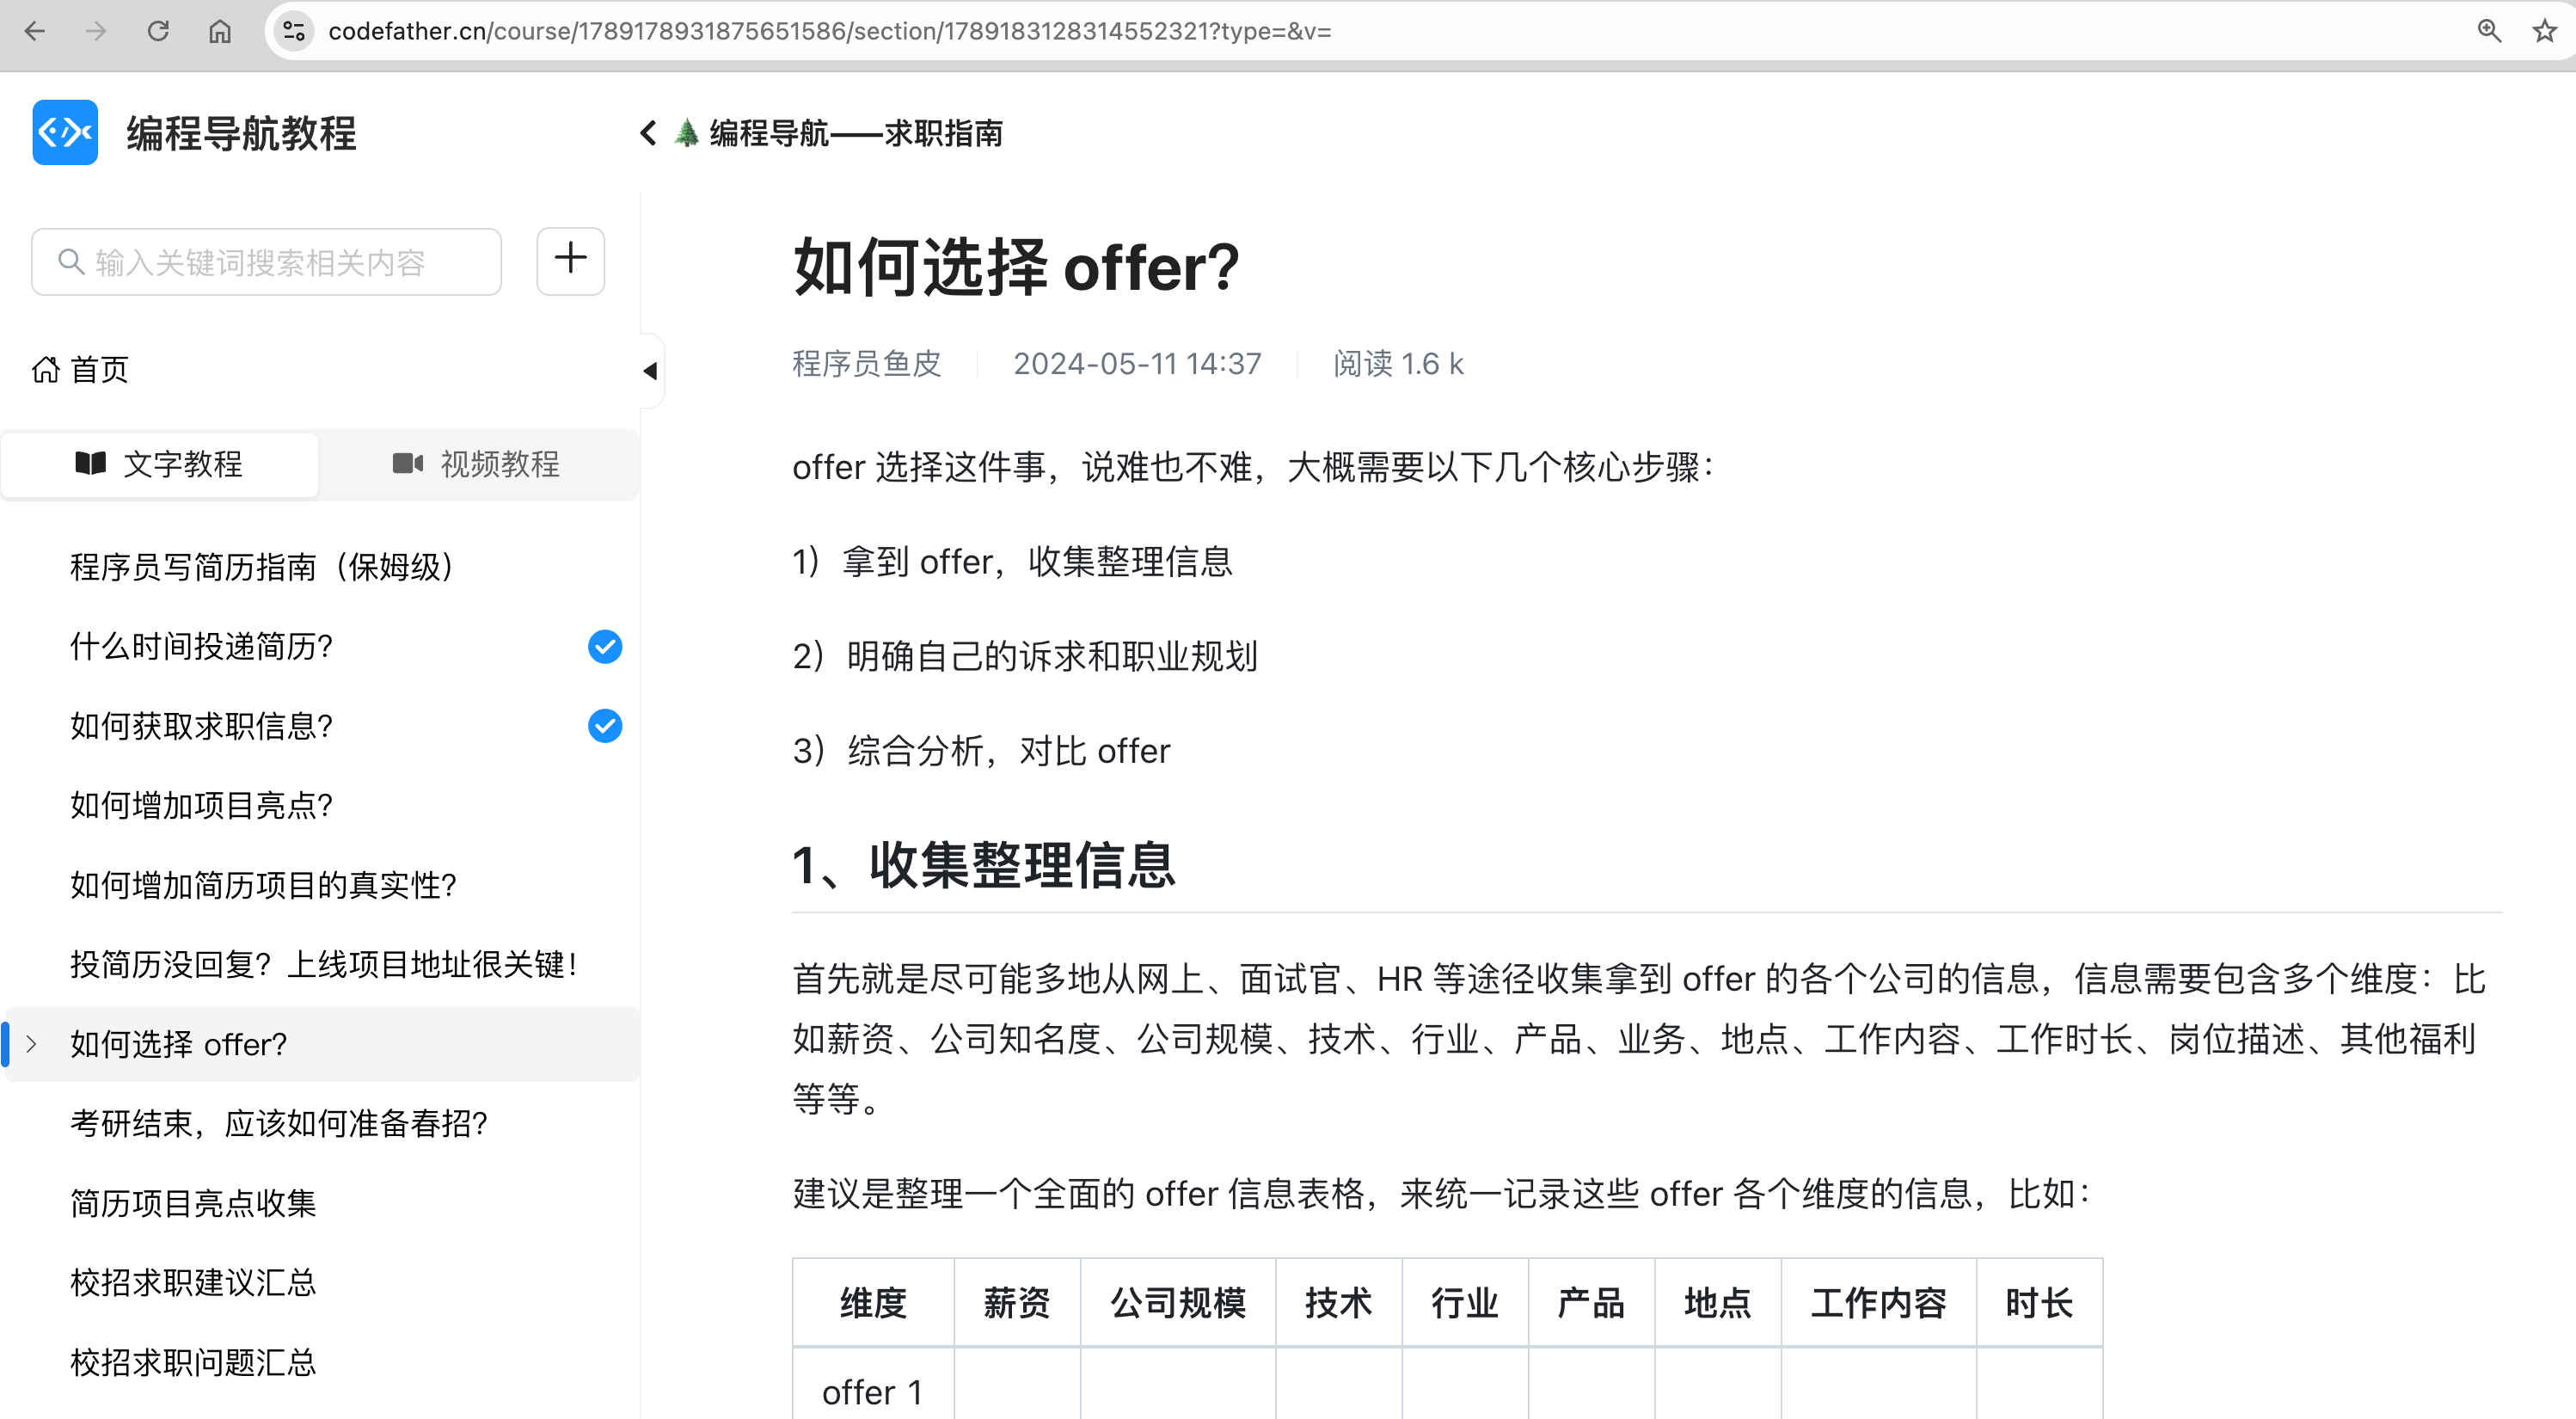Viewport: 2576px width, 1419px height.
Task: Reload the page with refresh icon
Action: pyautogui.click(x=158, y=31)
